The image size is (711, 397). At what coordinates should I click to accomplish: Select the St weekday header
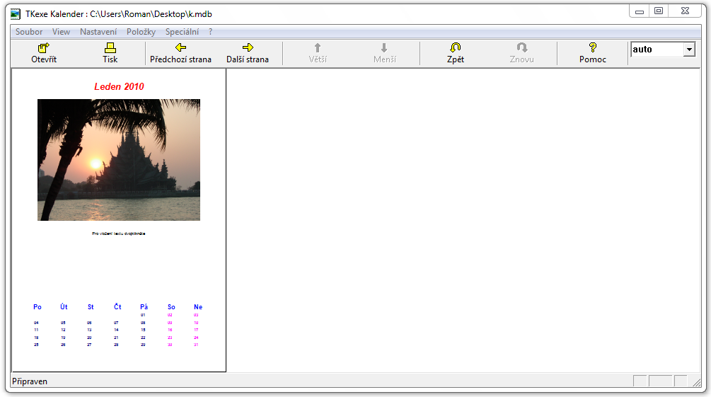[x=91, y=307]
